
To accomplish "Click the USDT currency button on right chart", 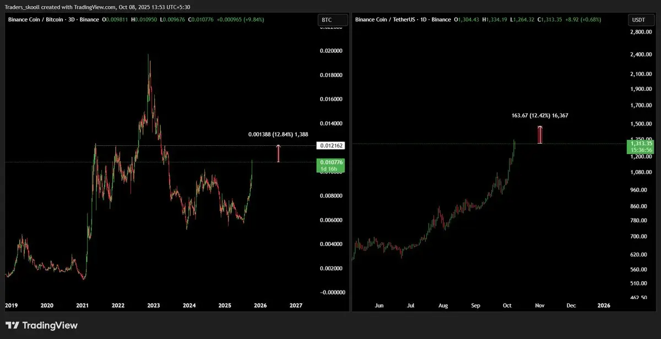I will coord(642,20).
